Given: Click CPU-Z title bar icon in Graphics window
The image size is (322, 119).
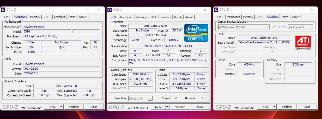Looking at the screenshot, I should (216, 10).
